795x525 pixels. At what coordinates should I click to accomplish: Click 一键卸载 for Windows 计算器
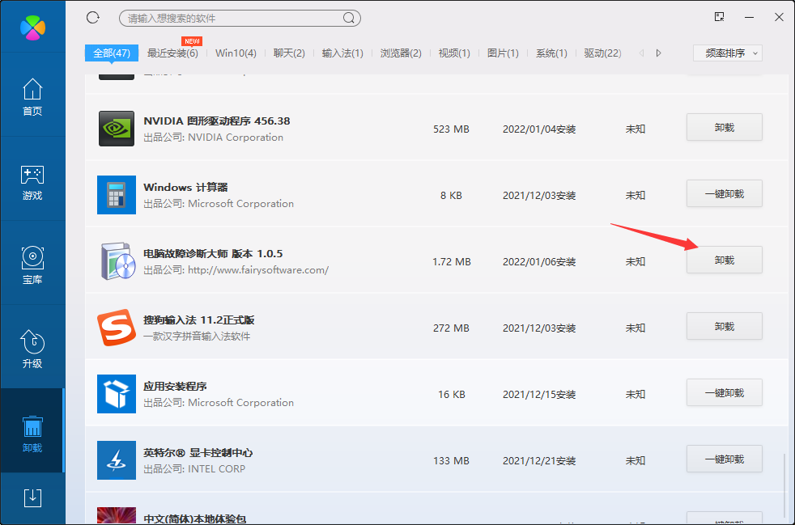point(725,193)
